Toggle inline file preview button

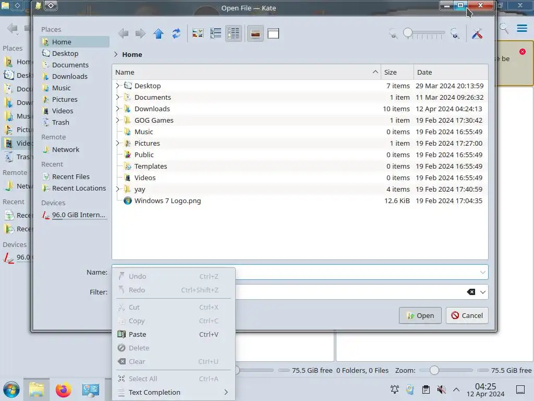(x=255, y=33)
